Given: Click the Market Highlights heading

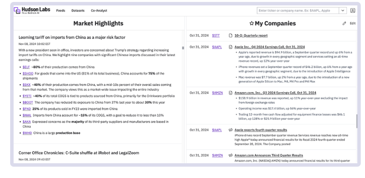Looking at the screenshot, I should (98, 23).
